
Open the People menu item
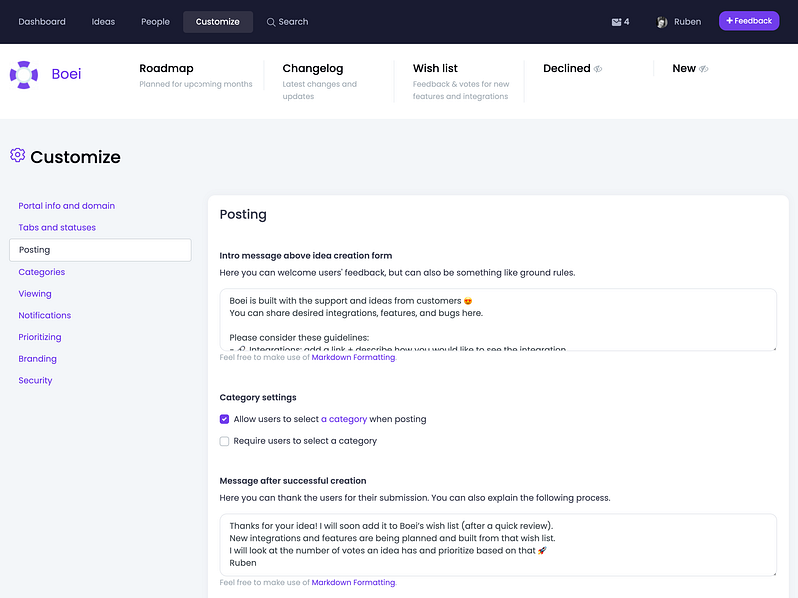[x=155, y=21]
